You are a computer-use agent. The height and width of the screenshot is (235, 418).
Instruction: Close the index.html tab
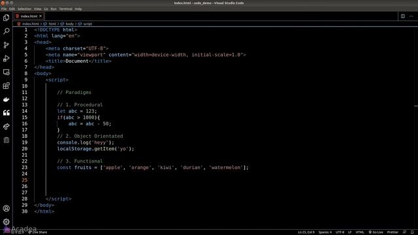point(40,16)
